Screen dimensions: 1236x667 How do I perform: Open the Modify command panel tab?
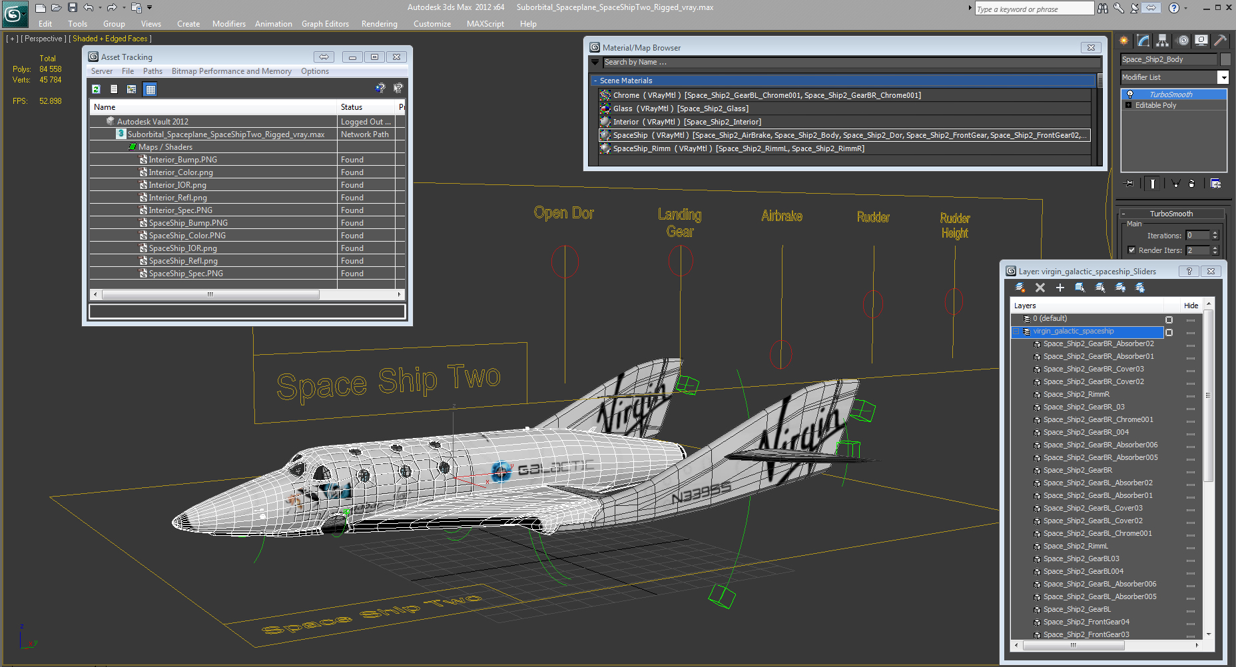1143,41
